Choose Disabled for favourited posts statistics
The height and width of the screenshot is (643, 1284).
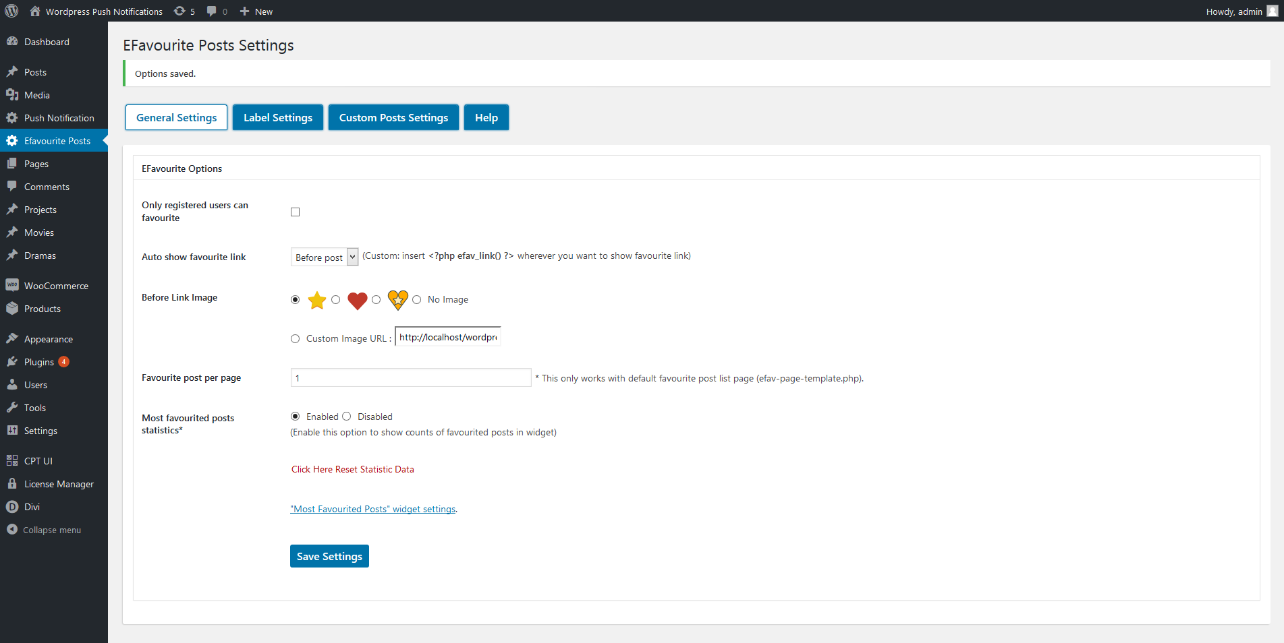coord(346,416)
